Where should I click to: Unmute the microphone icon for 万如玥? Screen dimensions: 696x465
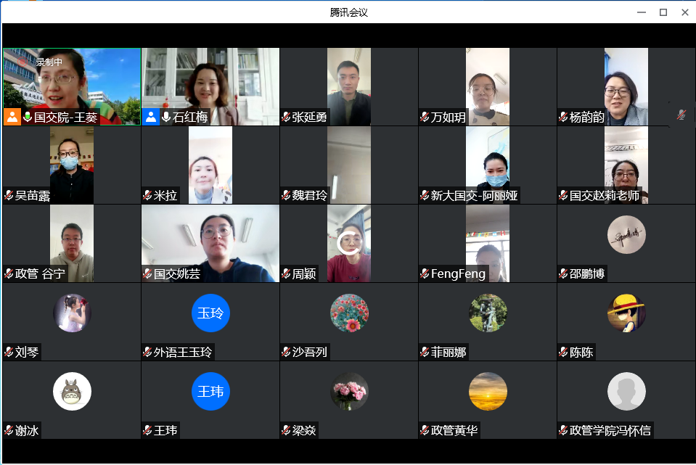tap(425, 117)
